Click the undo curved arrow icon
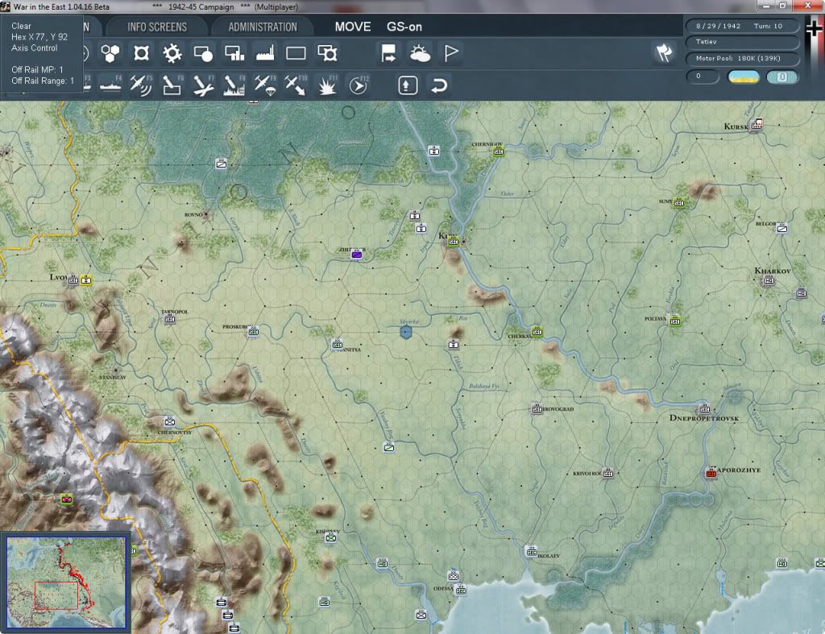Image resolution: width=825 pixels, height=634 pixels. (439, 85)
